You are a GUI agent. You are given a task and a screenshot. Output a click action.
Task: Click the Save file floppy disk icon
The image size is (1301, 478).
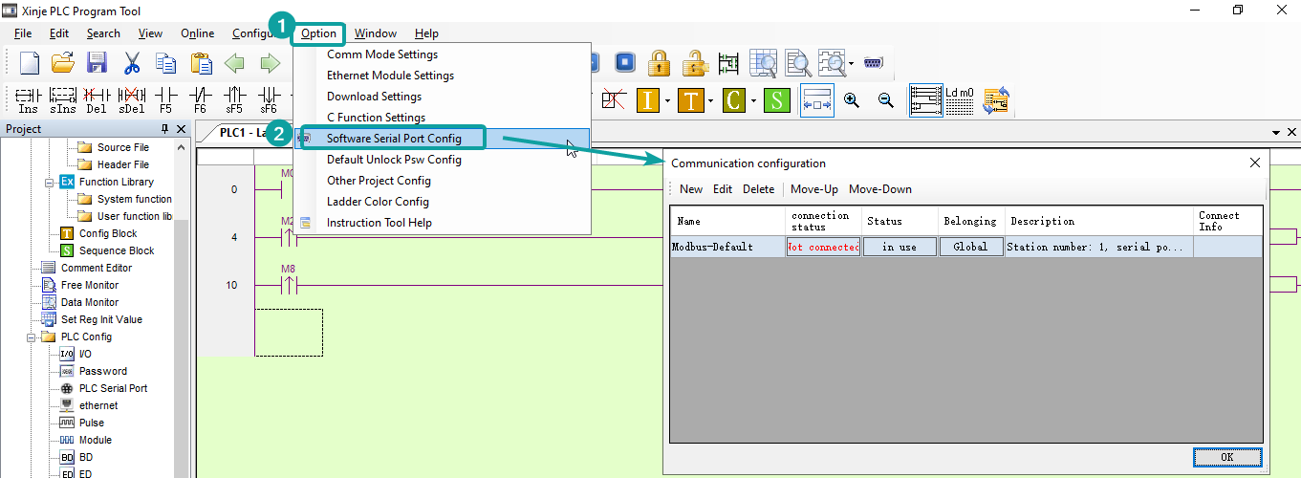click(x=97, y=64)
